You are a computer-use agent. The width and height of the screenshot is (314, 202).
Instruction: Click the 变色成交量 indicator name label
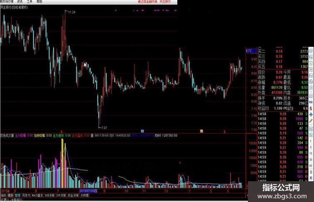(x=7, y=136)
